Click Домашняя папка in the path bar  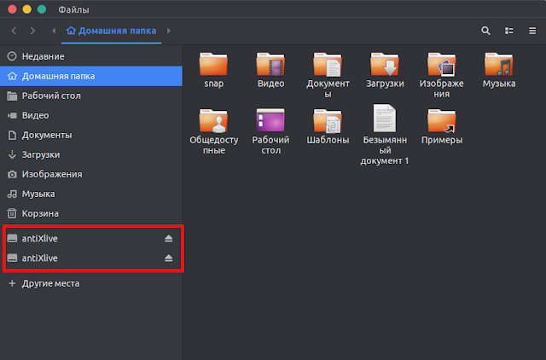[x=112, y=31]
